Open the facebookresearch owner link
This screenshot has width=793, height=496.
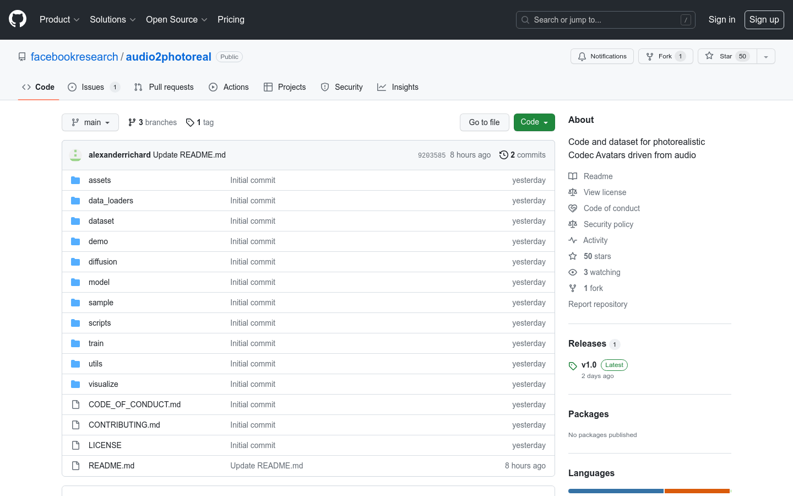pos(74,57)
